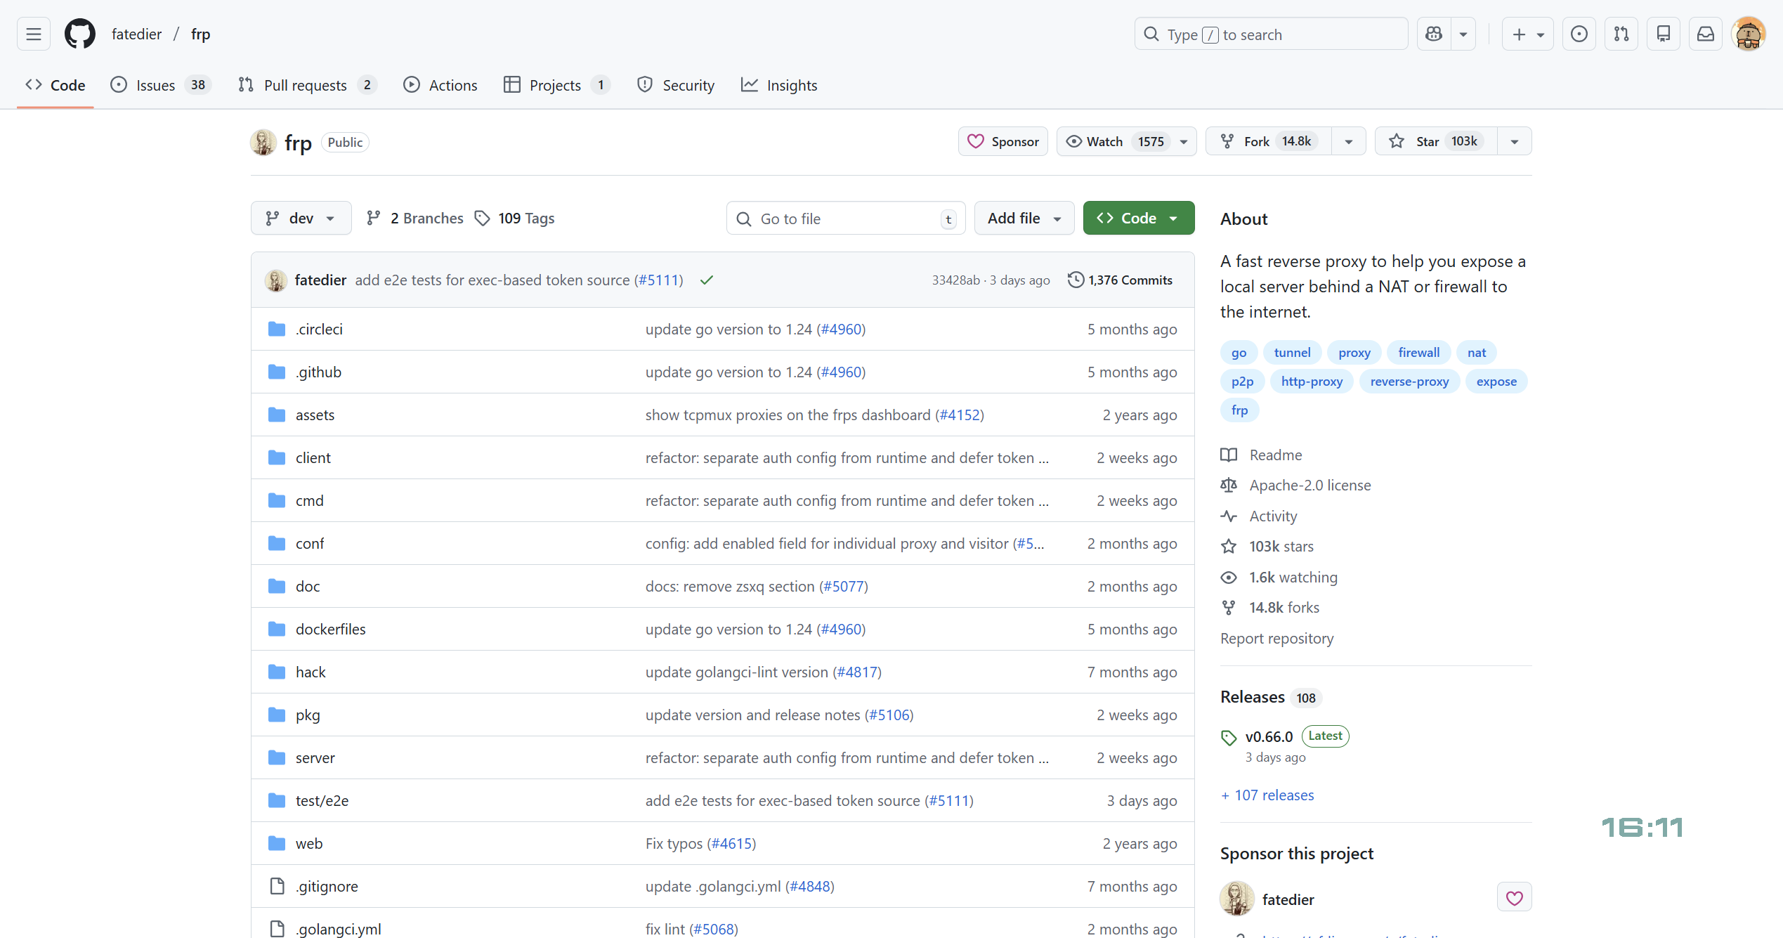Image resolution: width=1783 pixels, height=938 pixels.
Task: Click the GitHub logo icon
Action: point(79,34)
